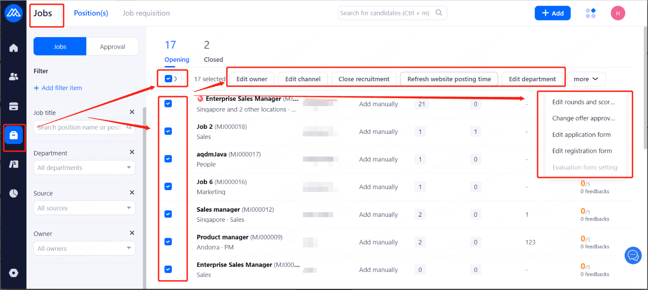Click value 123 in Product manager row
The width and height of the screenshot is (648, 290).
(x=531, y=242)
